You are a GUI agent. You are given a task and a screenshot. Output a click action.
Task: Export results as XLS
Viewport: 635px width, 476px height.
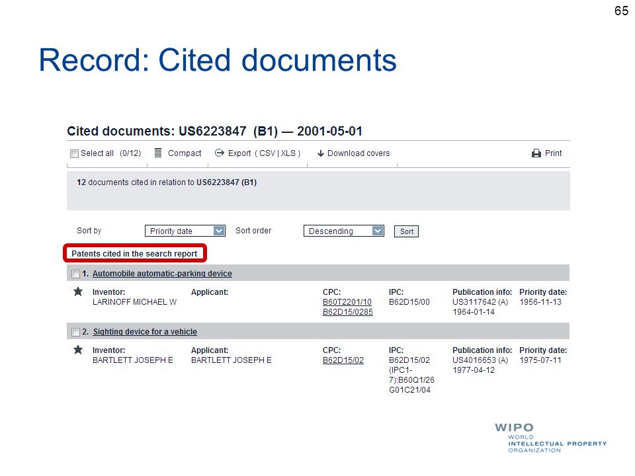click(x=288, y=153)
